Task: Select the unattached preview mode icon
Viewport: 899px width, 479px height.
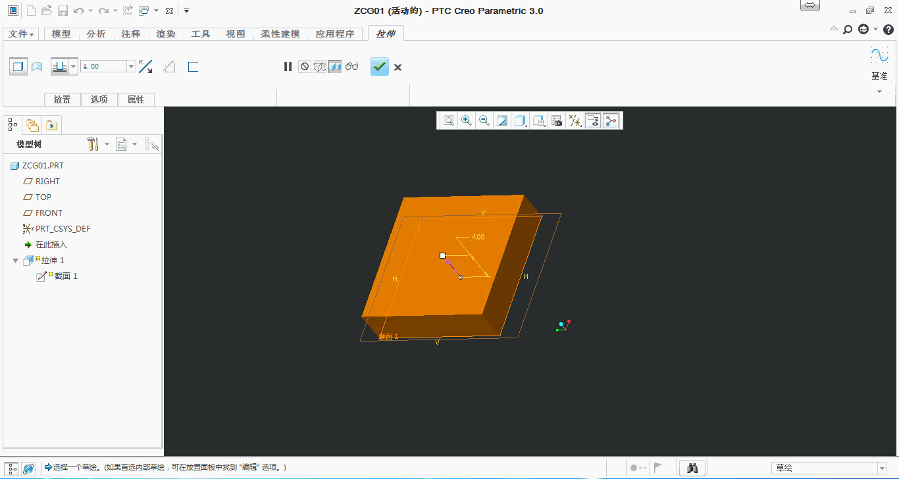Action: tap(320, 66)
